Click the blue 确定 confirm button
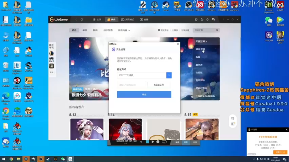The image size is (289, 162). click(x=144, y=94)
